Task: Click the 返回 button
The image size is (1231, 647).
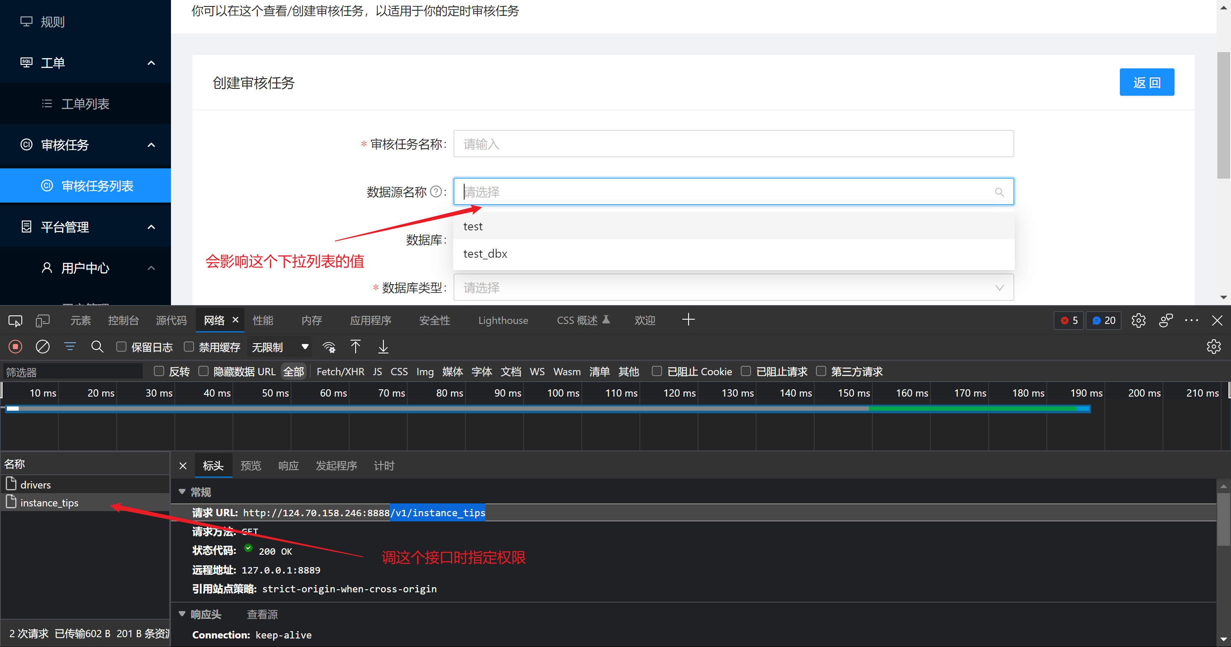Action: (x=1146, y=82)
